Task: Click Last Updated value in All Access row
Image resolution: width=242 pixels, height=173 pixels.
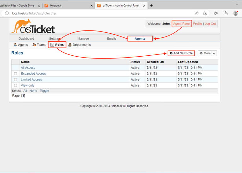Action: (190, 68)
